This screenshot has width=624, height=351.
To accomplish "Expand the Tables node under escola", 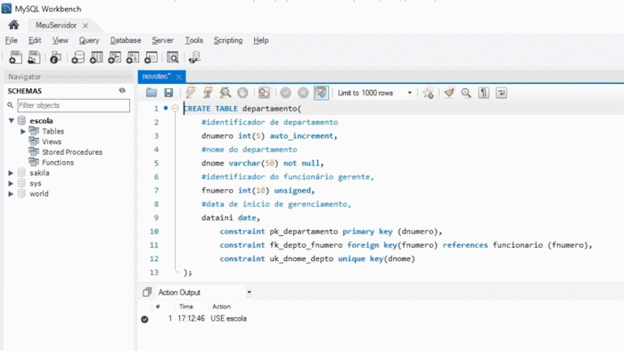I will click(x=23, y=131).
